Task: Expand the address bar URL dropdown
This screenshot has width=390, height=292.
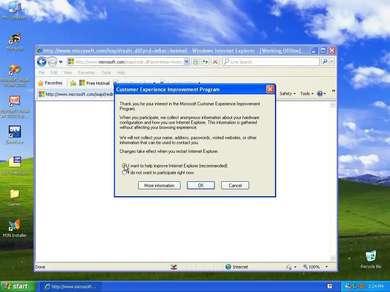Action: tap(186, 62)
